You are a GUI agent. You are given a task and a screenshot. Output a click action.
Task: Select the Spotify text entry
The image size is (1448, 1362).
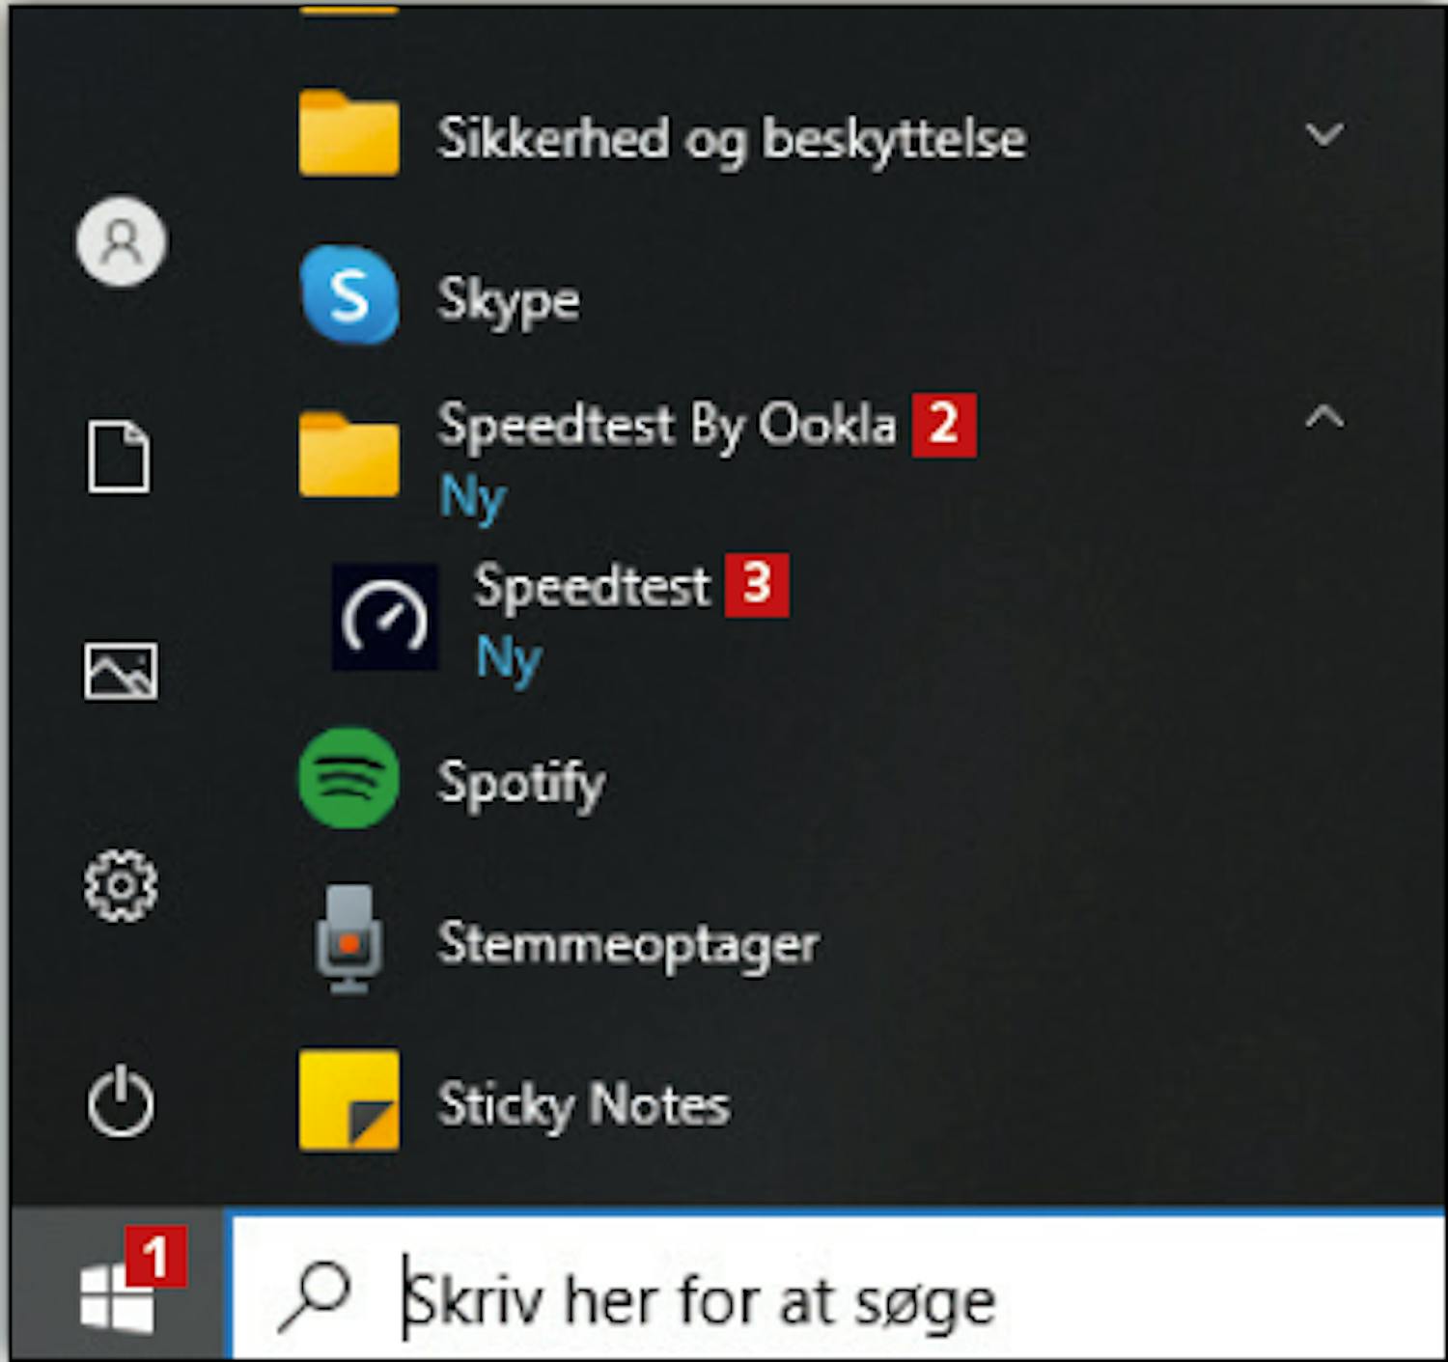click(521, 781)
